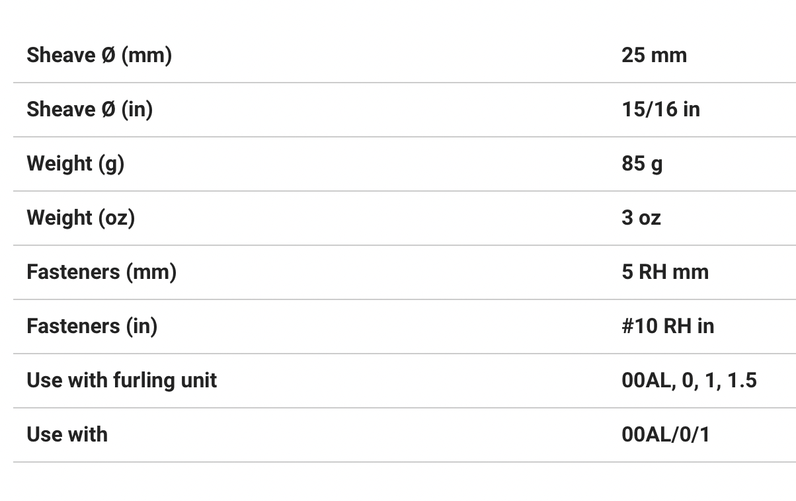Select the "00AL/0/1" value
This screenshot has height=501, width=796.
pyautogui.click(x=666, y=434)
